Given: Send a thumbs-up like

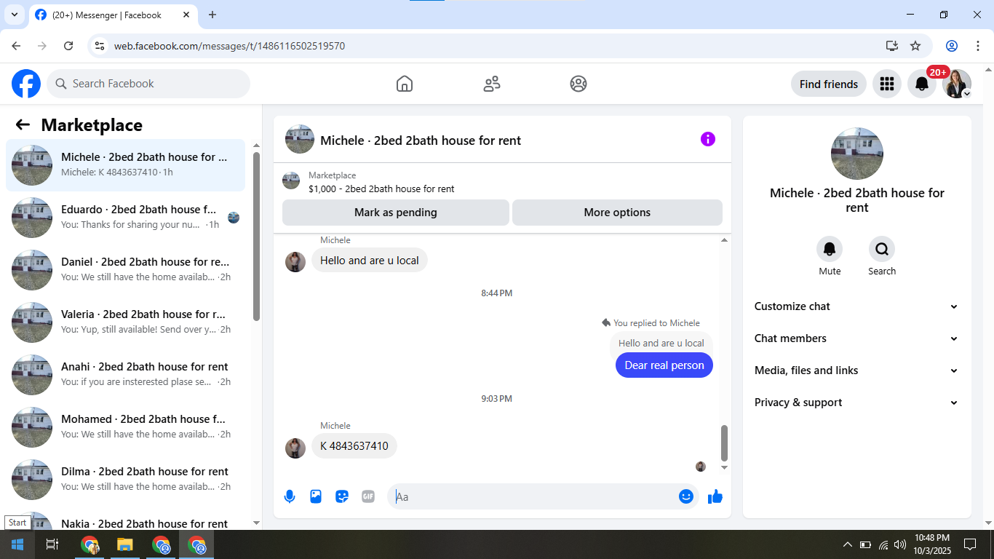Looking at the screenshot, I should [715, 496].
